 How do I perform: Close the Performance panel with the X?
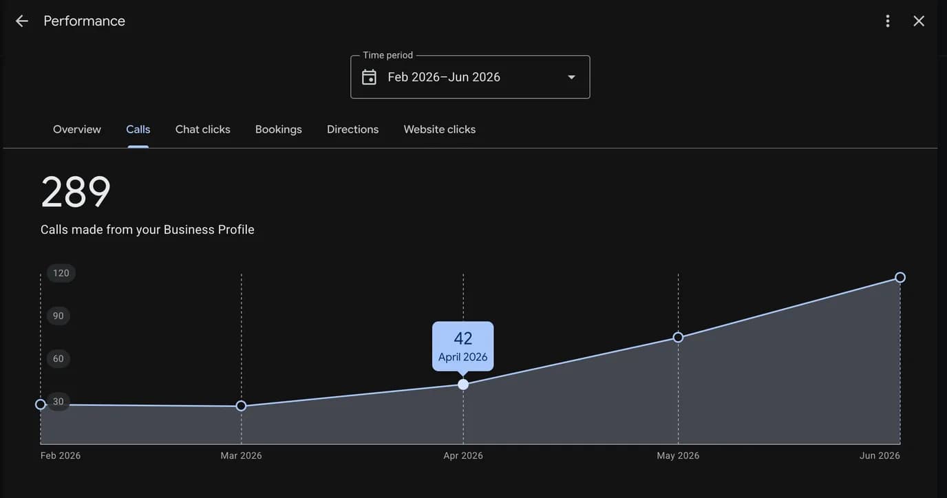tap(919, 21)
